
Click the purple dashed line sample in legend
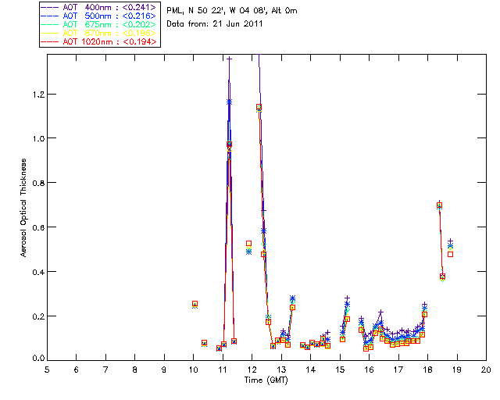click(x=50, y=7)
